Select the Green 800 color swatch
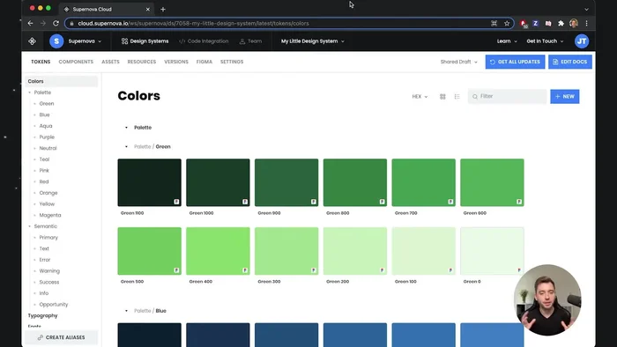Image resolution: width=617 pixels, height=347 pixels. point(355,182)
